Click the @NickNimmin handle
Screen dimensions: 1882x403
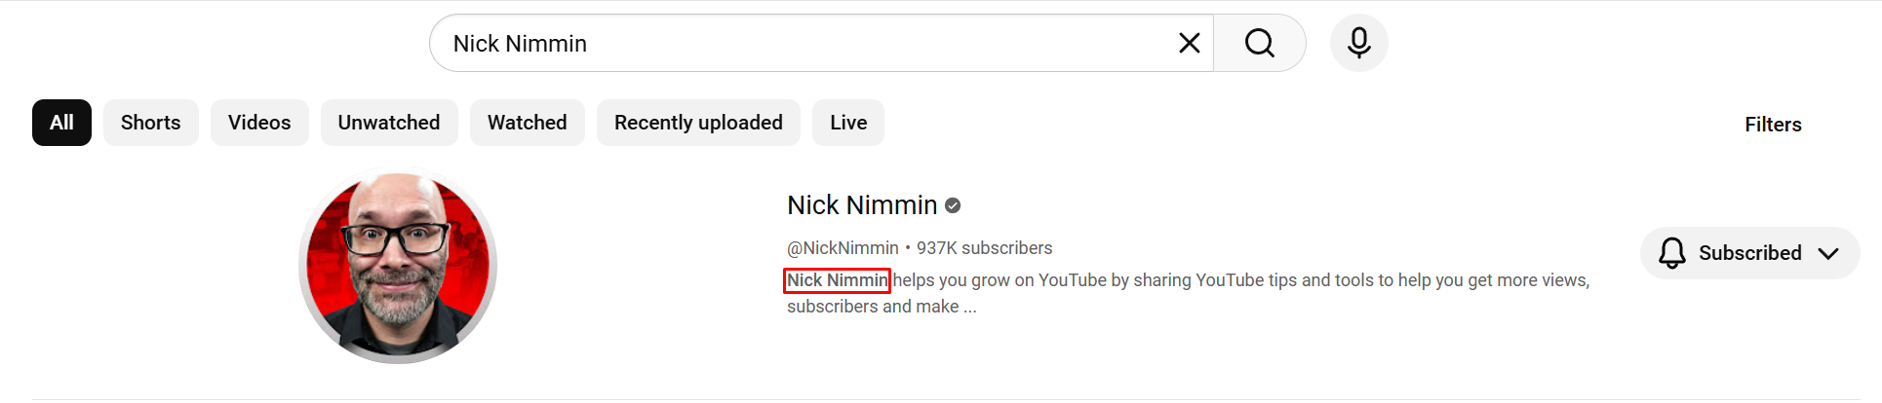843,248
